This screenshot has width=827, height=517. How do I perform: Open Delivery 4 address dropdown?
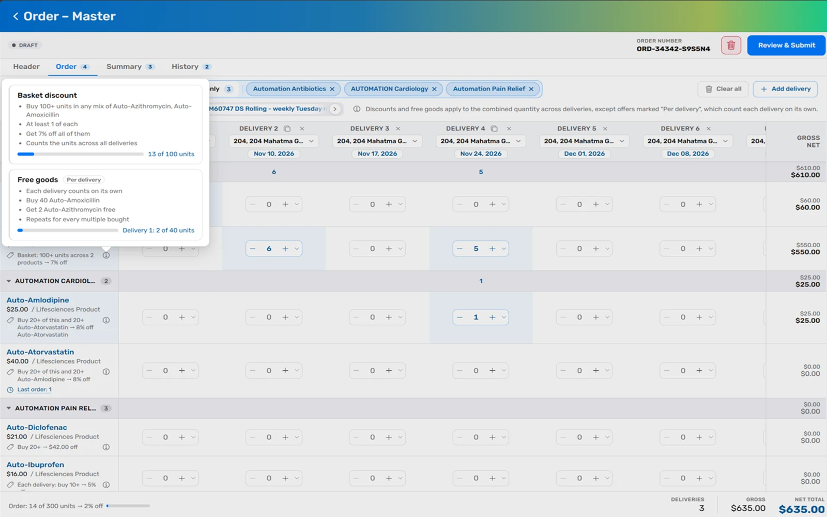(x=481, y=141)
